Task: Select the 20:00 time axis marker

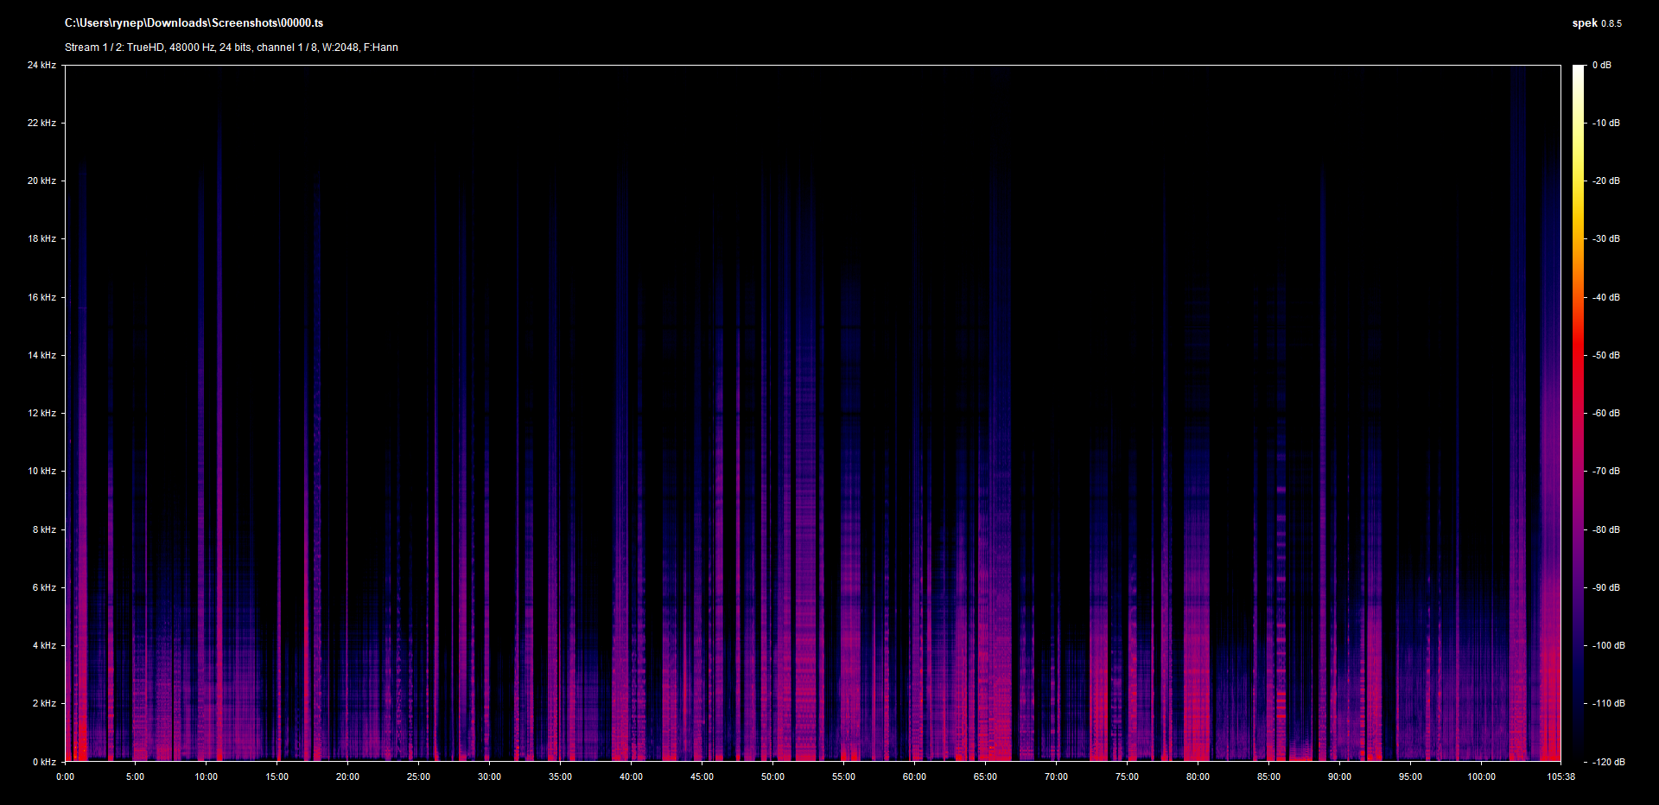Action: coord(347,777)
